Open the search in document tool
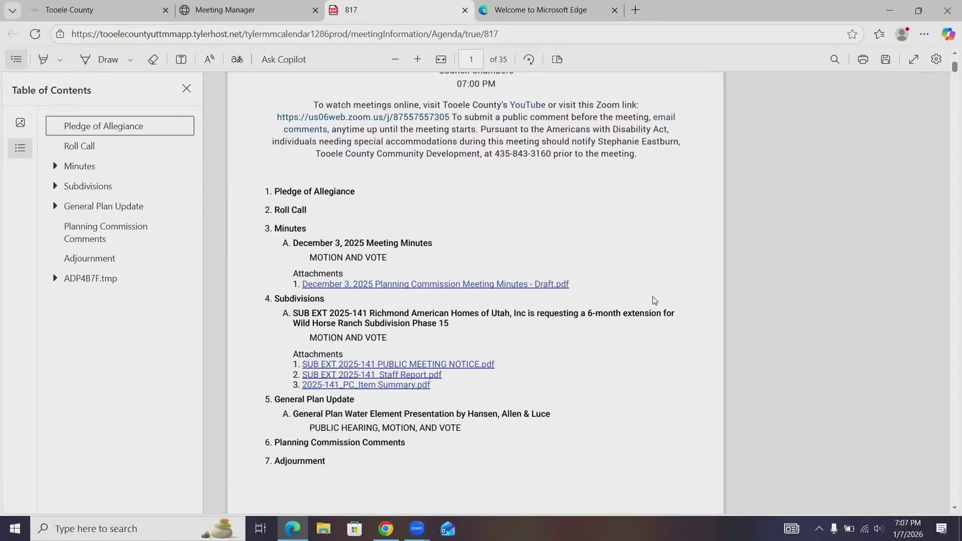Screen dimensions: 962x541 835,59
